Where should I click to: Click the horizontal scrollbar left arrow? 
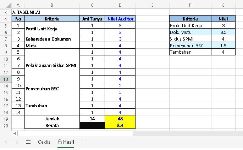(x=15, y=133)
